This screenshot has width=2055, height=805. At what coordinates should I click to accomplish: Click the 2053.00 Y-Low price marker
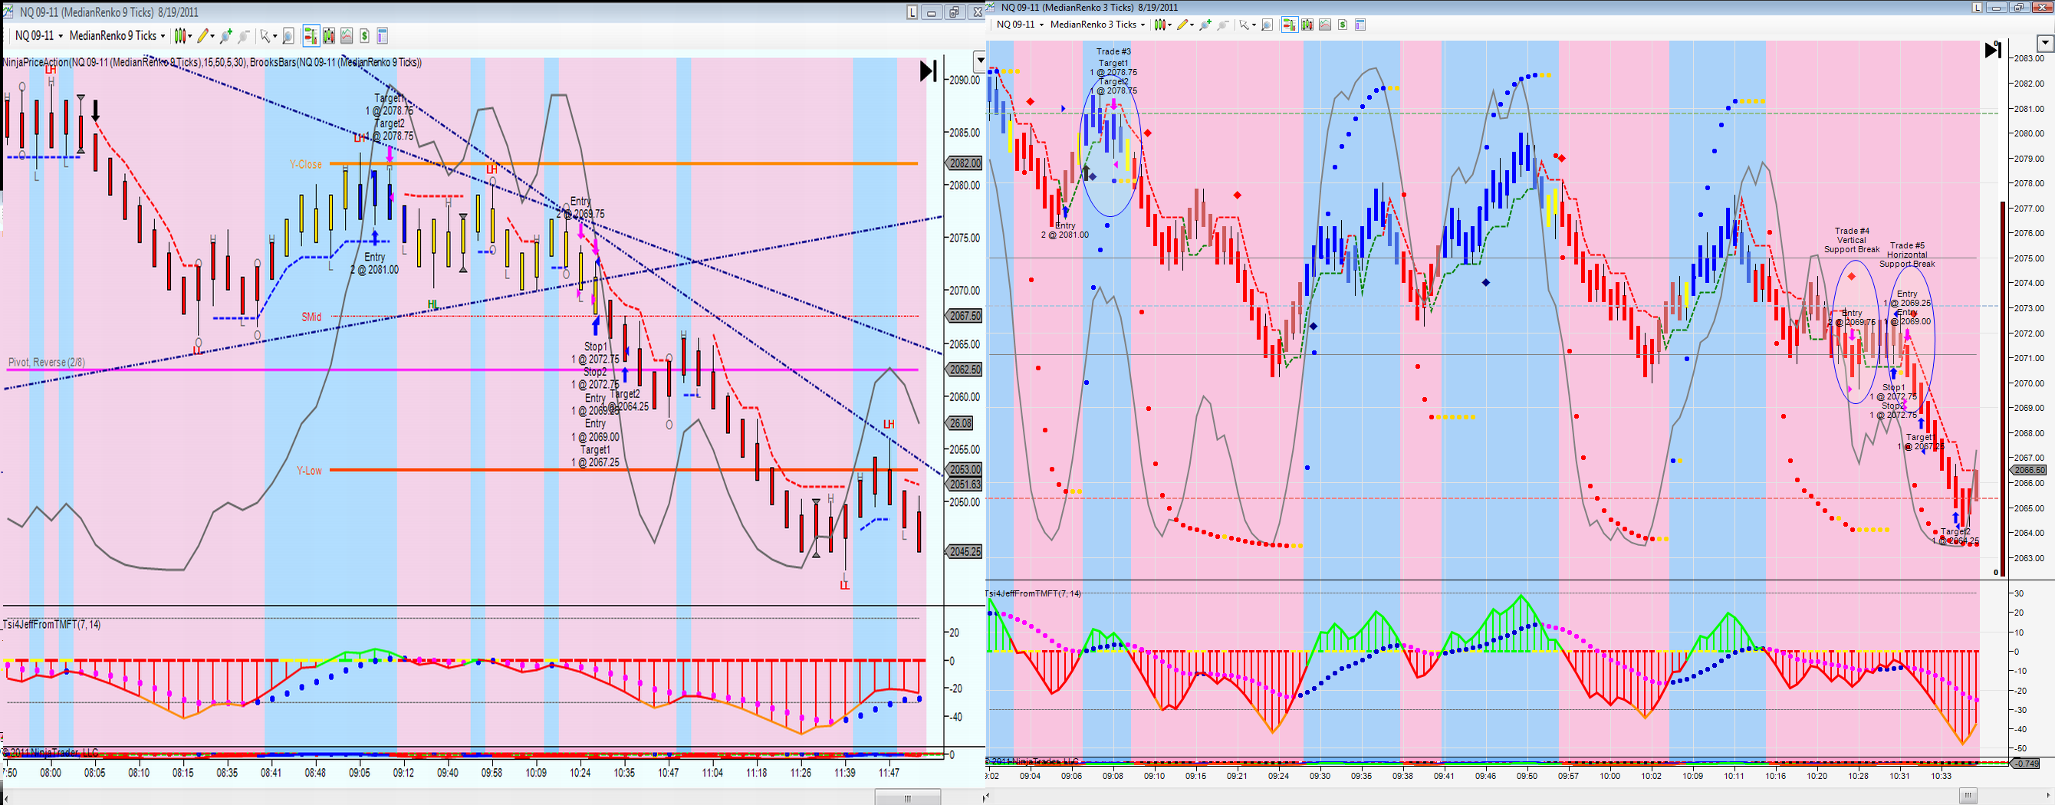pyautogui.click(x=965, y=470)
